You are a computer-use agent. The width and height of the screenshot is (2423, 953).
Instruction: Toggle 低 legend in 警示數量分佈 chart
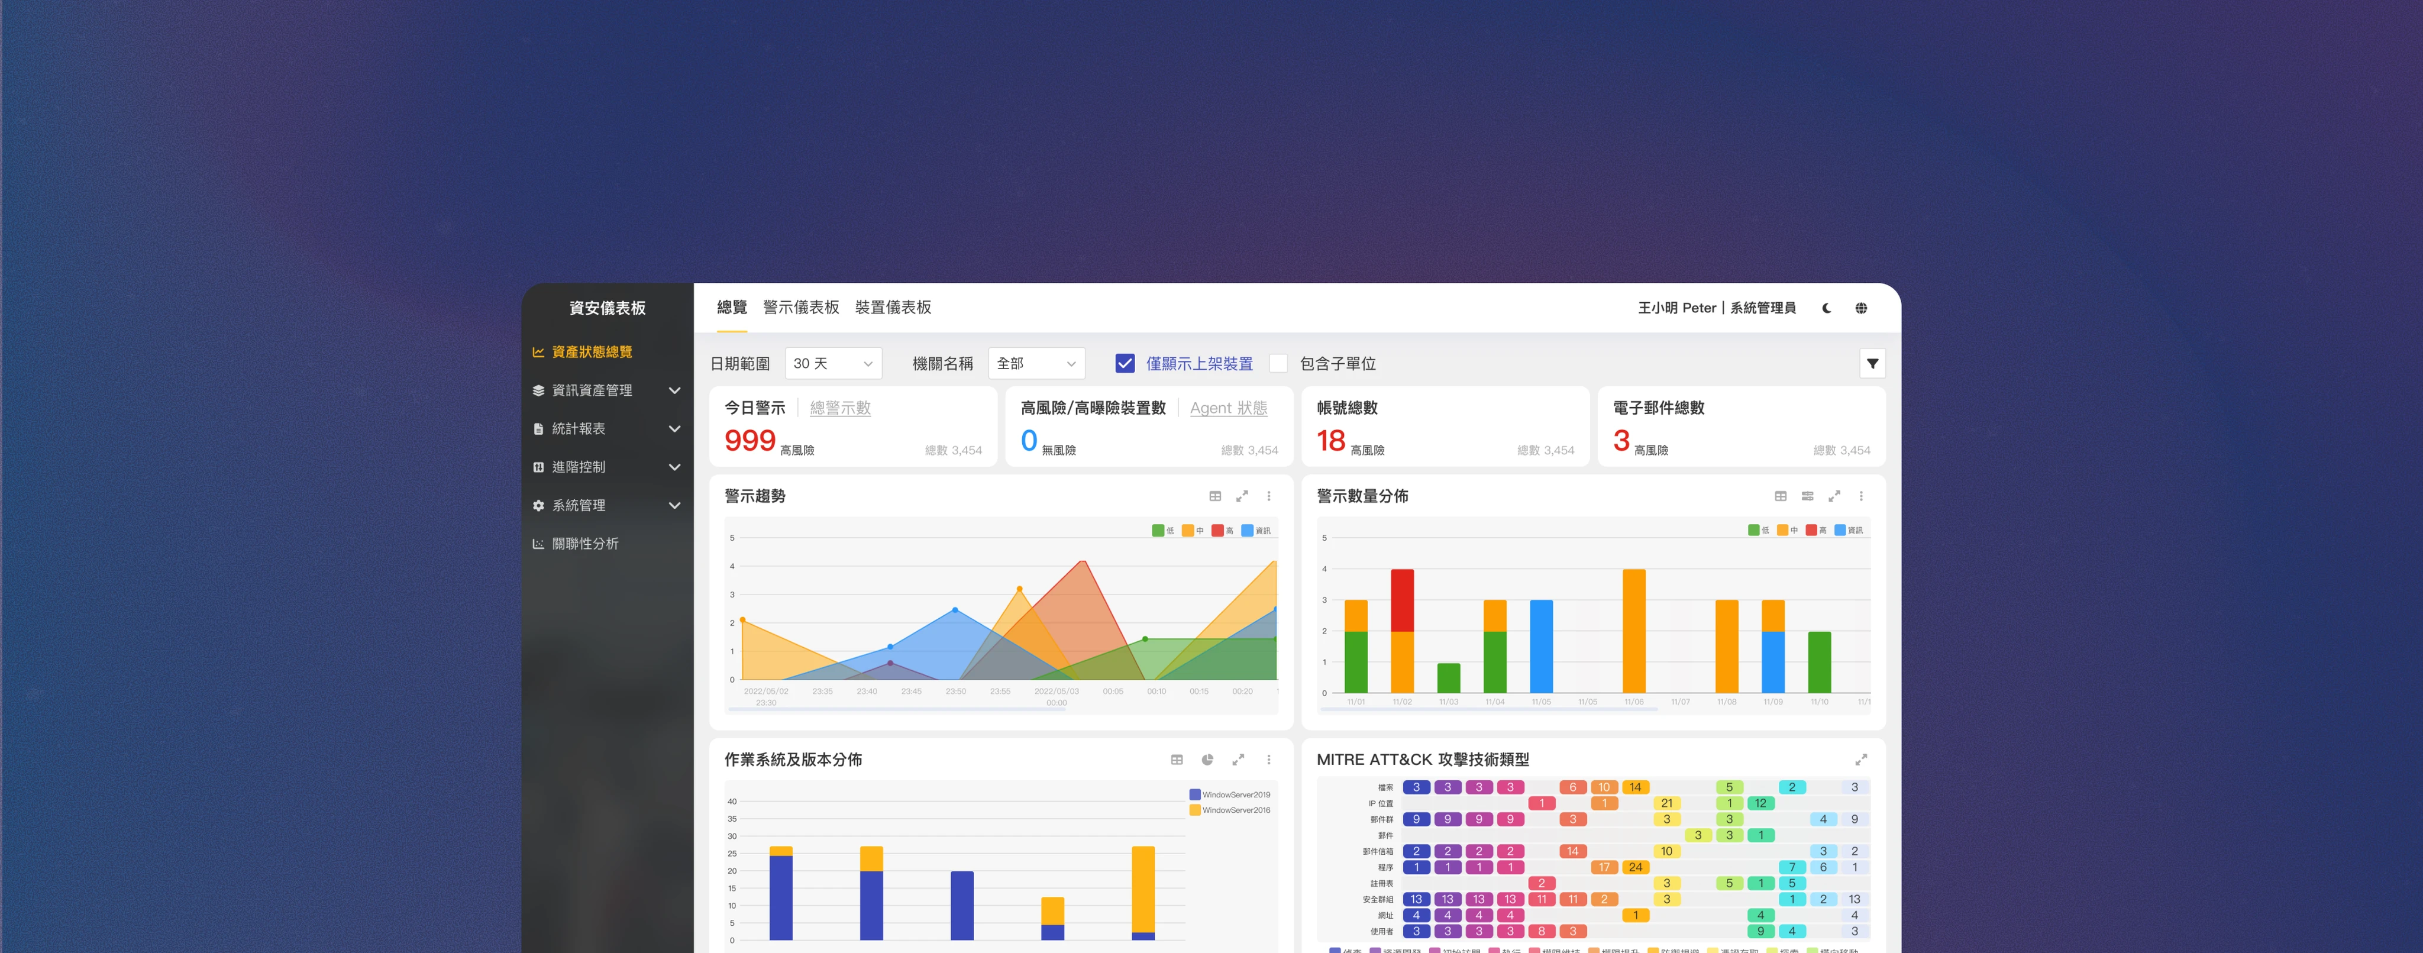click(1758, 531)
